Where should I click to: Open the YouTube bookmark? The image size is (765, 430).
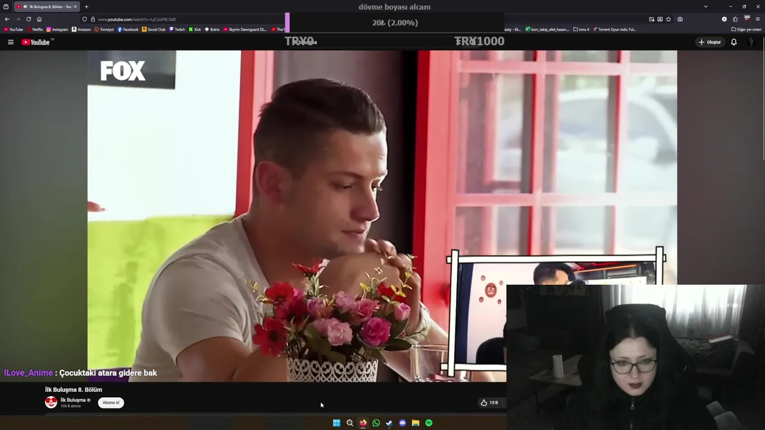pyautogui.click(x=13, y=29)
